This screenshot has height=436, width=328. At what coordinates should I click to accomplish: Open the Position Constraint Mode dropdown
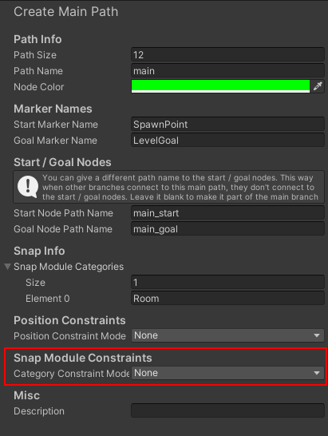tap(227, 335)
